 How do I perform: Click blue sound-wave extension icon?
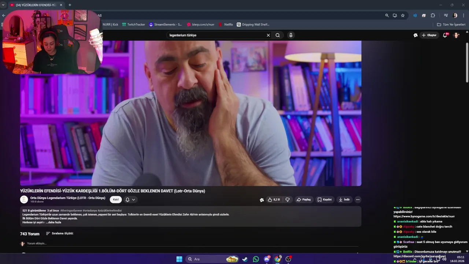coord(415,15)
